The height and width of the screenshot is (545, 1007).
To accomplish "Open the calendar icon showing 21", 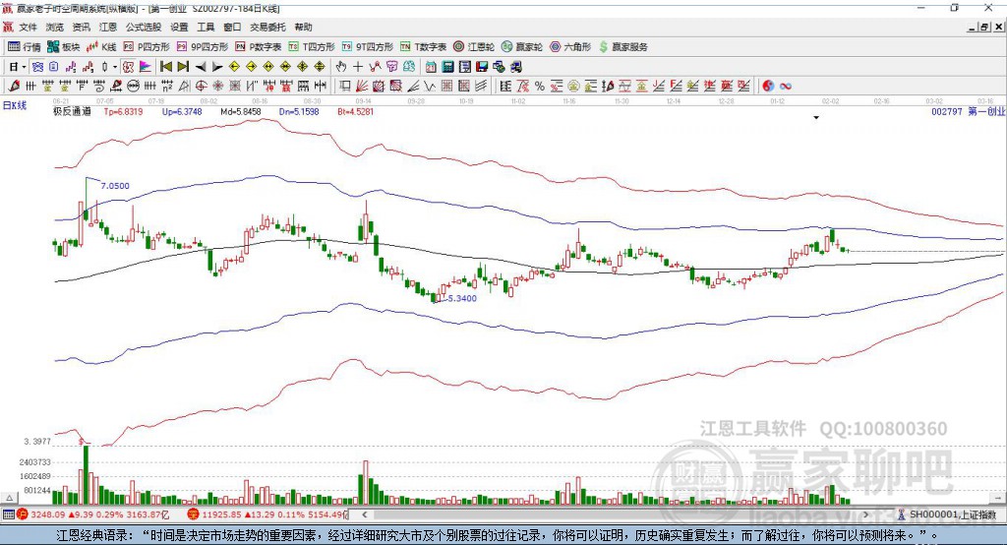I will 431,67.
